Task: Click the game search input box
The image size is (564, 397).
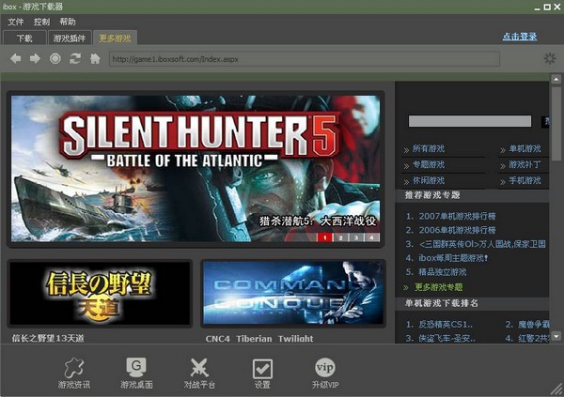Action: click(470, 121)
